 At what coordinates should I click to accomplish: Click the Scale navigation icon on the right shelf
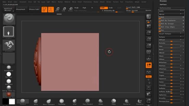tap(149, 101)
